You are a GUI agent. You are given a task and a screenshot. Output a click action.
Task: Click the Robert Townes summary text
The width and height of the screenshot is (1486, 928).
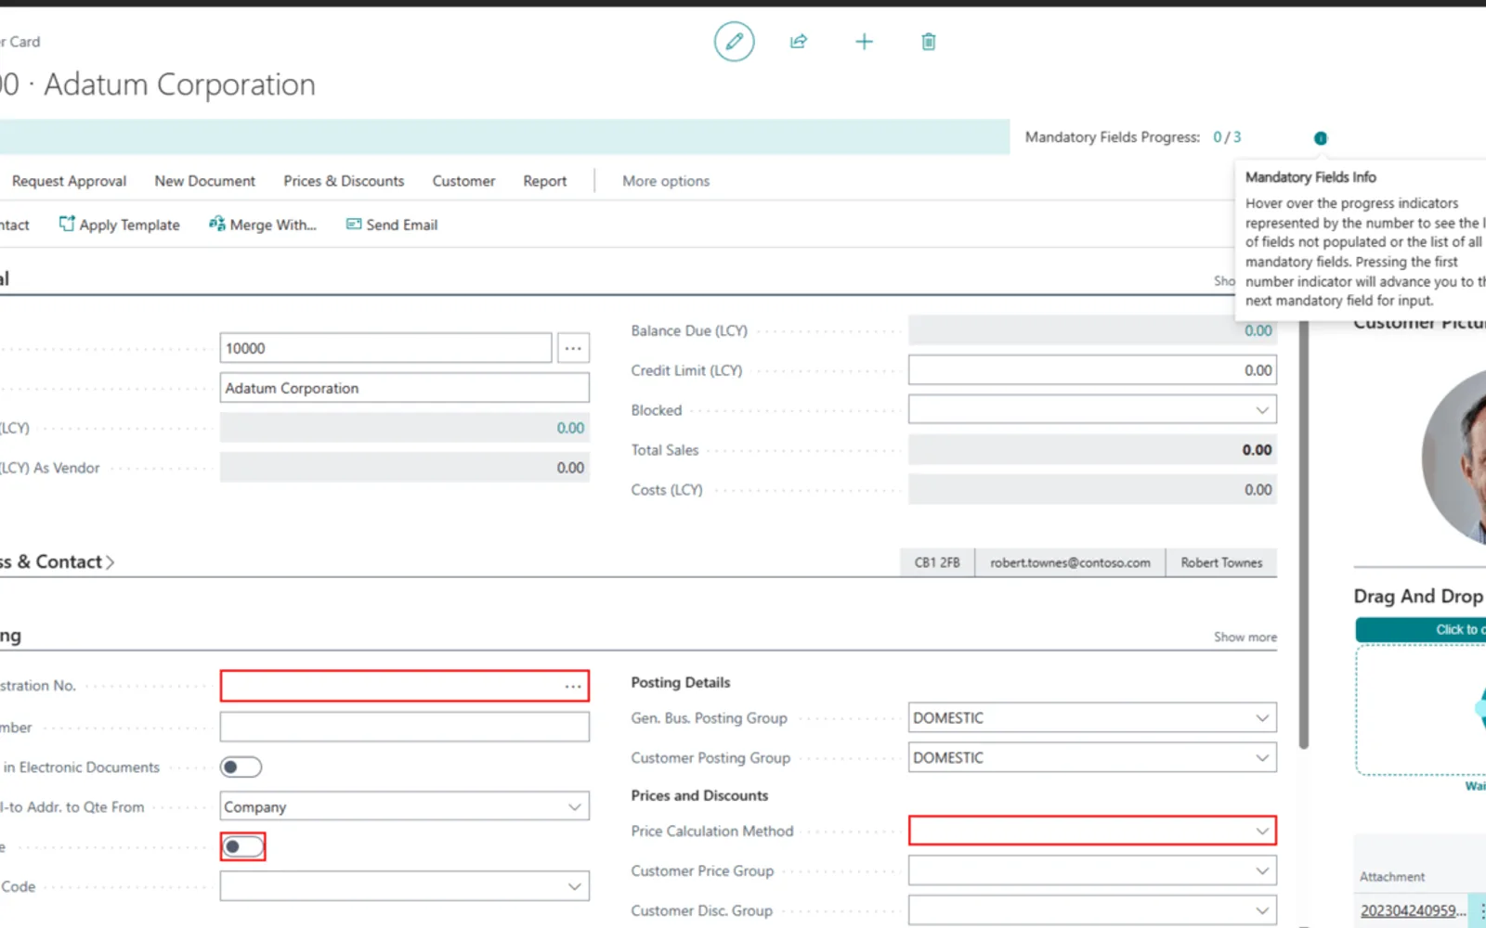pyautogui.click(x=1221, y=562)
